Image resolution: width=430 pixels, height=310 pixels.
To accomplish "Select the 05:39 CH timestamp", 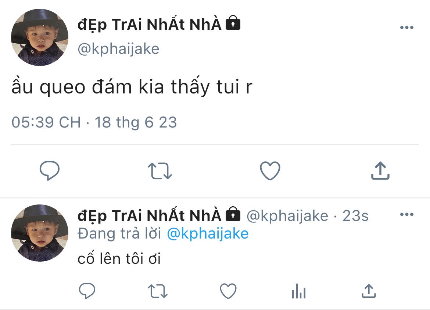I will point(46,122).
